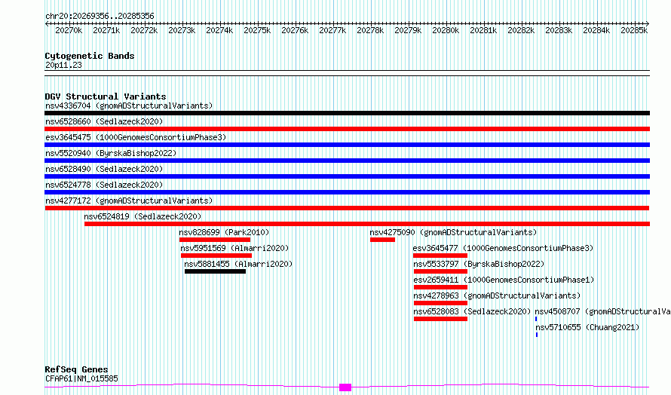Click the blue bar under nsv5520940
Screen dimensions: 671x395
pyautogui.click(x=347, y=161)
